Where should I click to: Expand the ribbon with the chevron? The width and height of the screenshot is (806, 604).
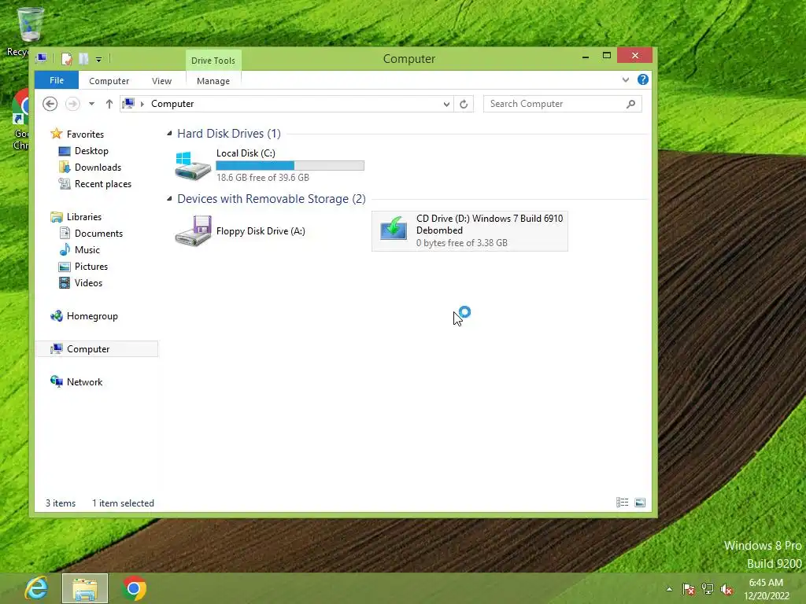(625, 79)
